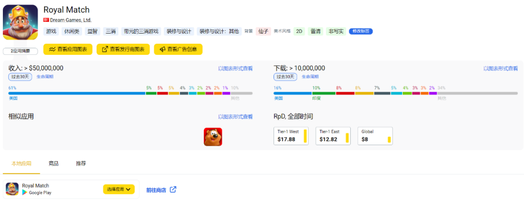Viewport: 524px width, 200px height.
Task: Click the 非写实 tag
Action: point(336,32)
